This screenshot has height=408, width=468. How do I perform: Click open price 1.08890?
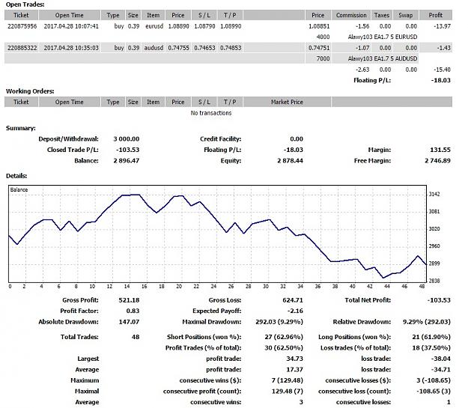(178, 26)
